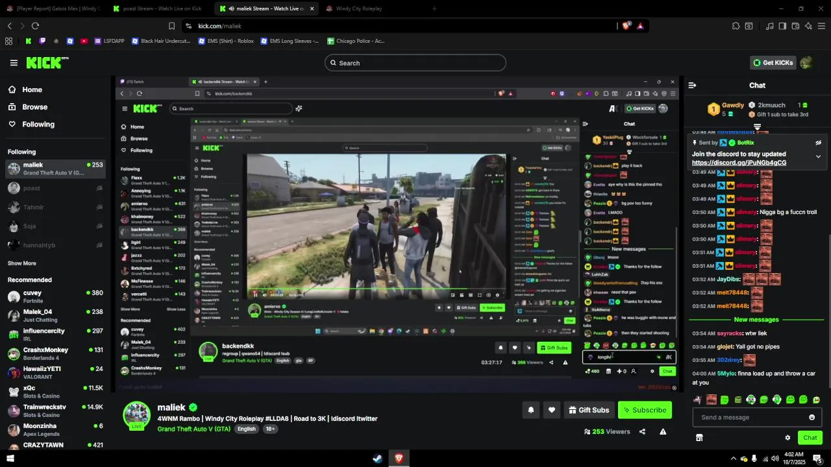
Task: Open the Windows Start menu
Action: 10,459
